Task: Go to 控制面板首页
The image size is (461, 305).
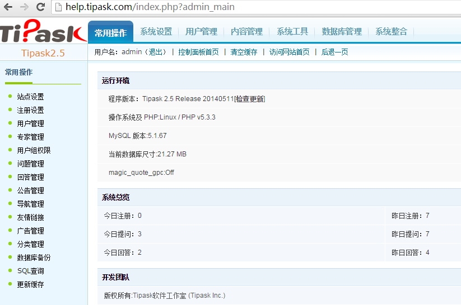Action: coord(198,52)
